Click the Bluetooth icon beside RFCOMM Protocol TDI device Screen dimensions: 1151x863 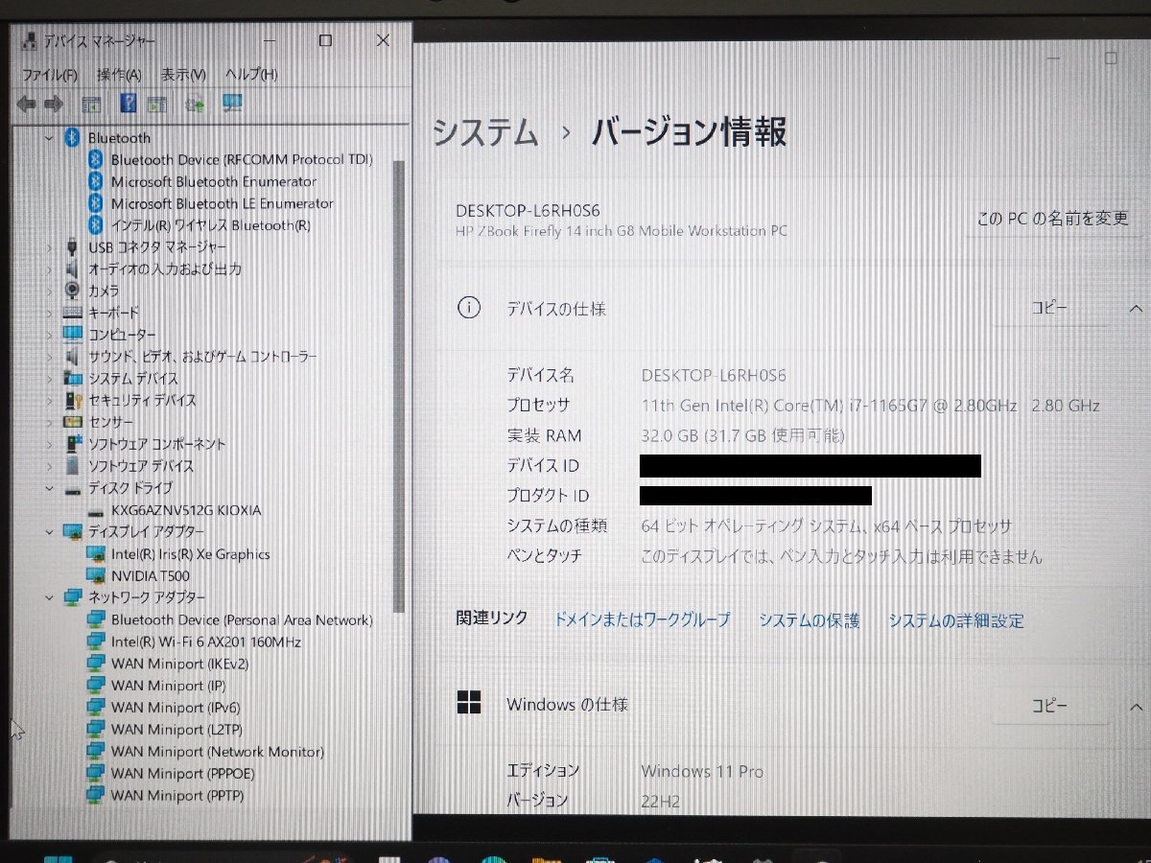pos(95,159)
